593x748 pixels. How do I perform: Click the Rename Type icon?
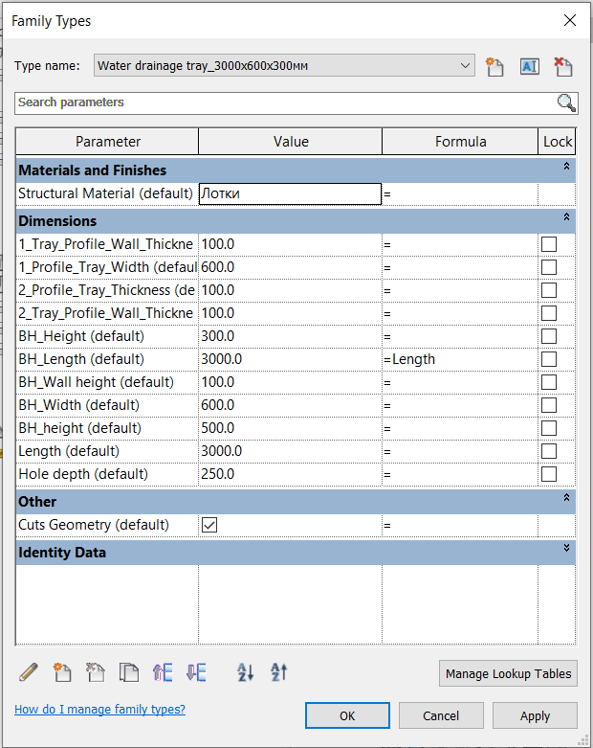pyautogui.click(x=529, y=66)
